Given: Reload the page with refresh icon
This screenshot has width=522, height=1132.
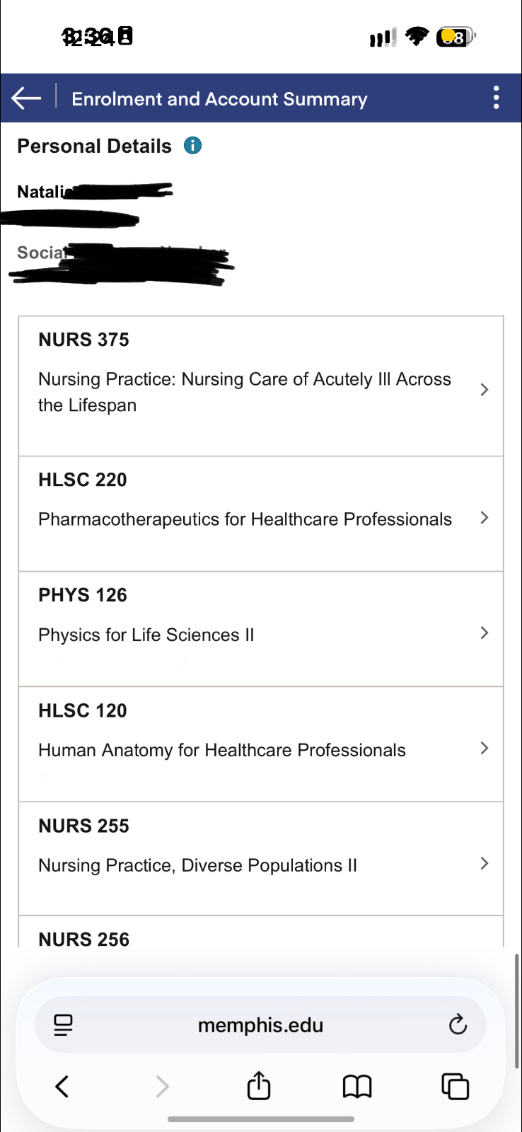Looking at the screenshot, I should (458, 1024).
